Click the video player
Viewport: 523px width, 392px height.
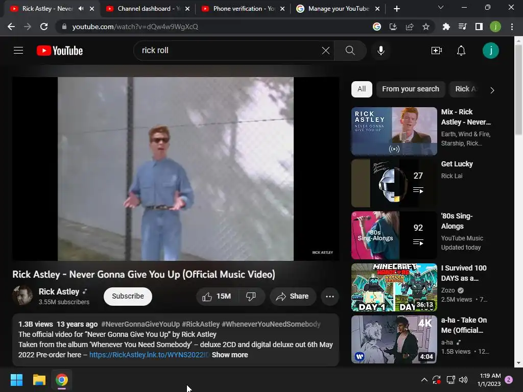(x=176, y=168)
